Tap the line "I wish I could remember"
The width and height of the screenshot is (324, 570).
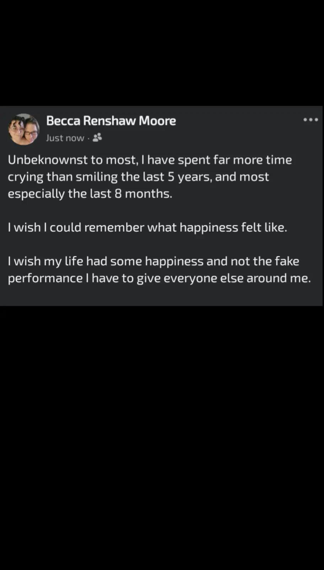(147, 227)
